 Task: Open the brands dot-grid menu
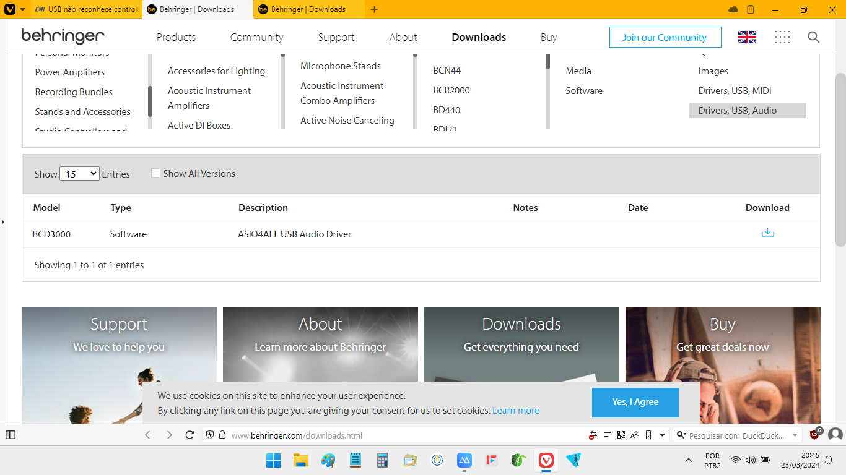(782, 37)
